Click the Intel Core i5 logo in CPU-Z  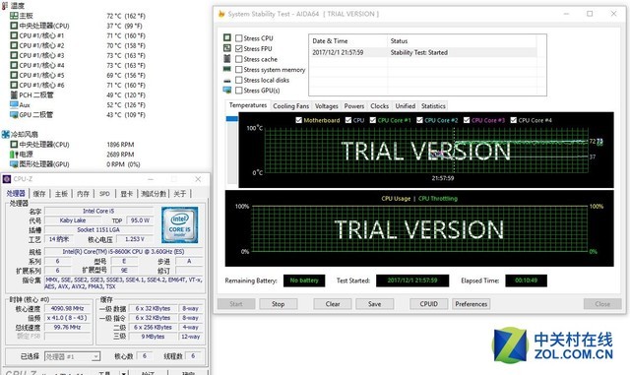[179, 224]
